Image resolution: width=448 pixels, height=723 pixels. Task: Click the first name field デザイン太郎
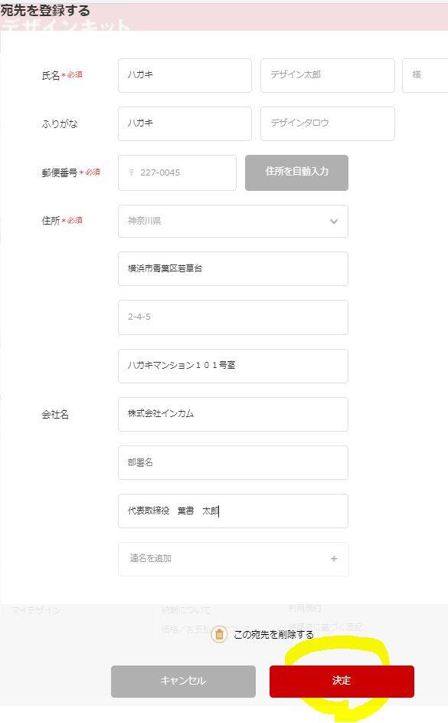pos(327,75)
